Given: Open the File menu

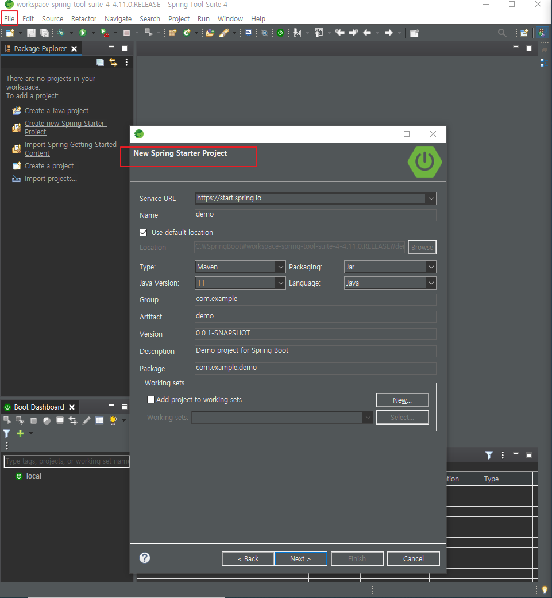Looking at the screenshot, I should 9,19.
